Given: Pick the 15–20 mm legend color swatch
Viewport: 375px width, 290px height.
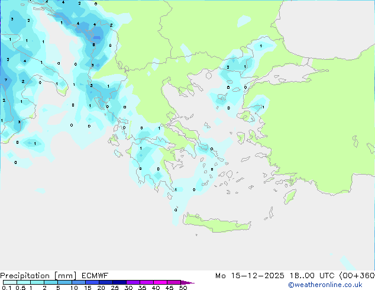Looking at the screenshot, I should (x=92, y=282).
